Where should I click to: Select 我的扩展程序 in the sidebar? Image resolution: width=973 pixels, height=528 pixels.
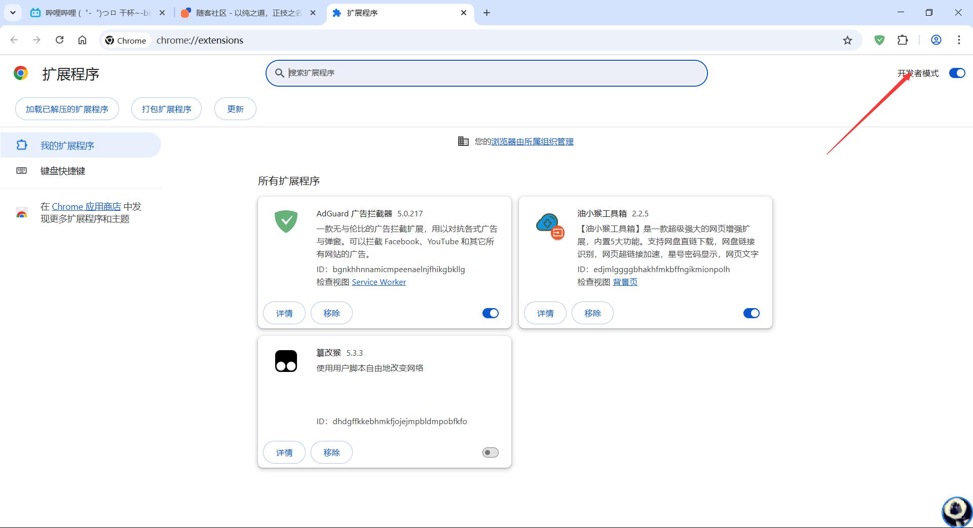click(x=81, y=145)
